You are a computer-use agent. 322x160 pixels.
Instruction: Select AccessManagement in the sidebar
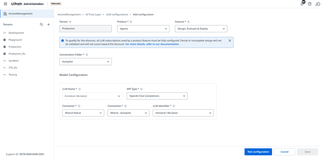[x=27, y=13]
